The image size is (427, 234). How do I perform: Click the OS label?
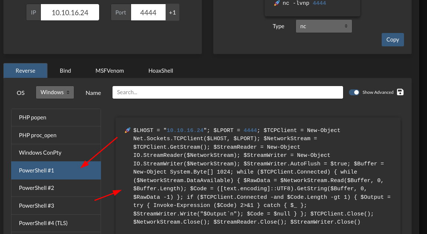21,93
